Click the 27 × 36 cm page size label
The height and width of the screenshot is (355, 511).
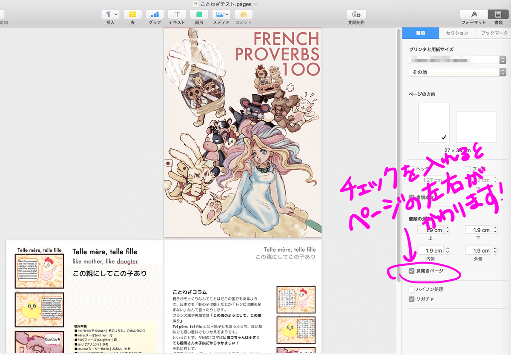(x=456, y=150)
